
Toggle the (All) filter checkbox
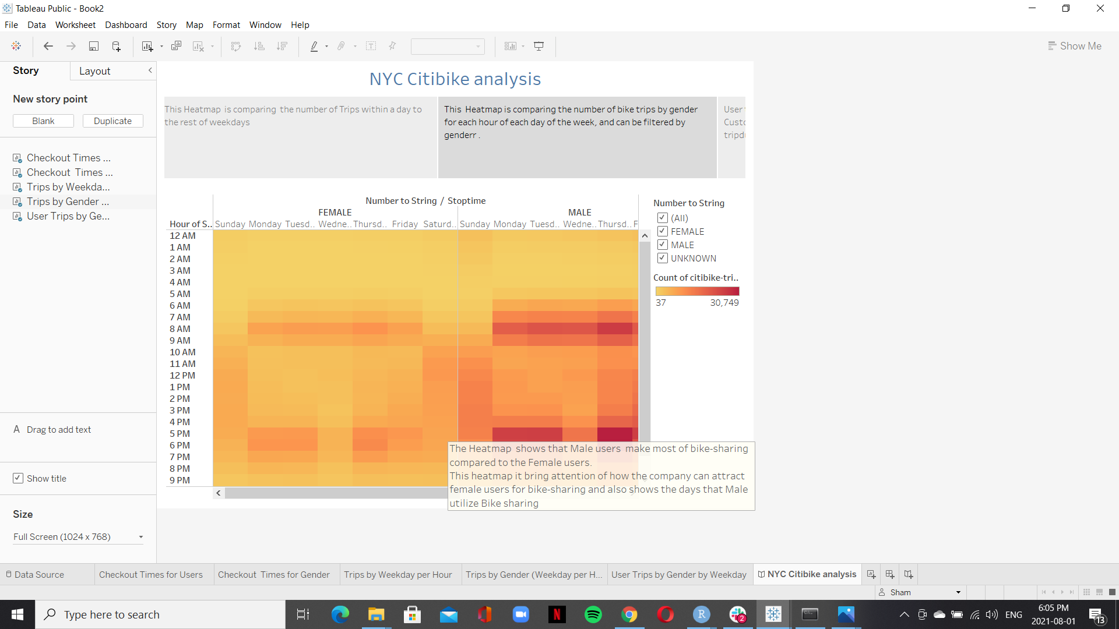pos(663,218)
